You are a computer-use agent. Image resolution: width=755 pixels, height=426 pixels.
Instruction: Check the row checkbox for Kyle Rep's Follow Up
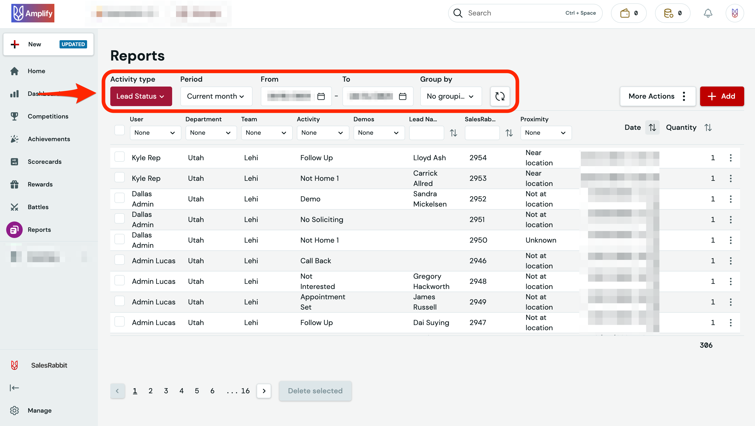point(119,157)
